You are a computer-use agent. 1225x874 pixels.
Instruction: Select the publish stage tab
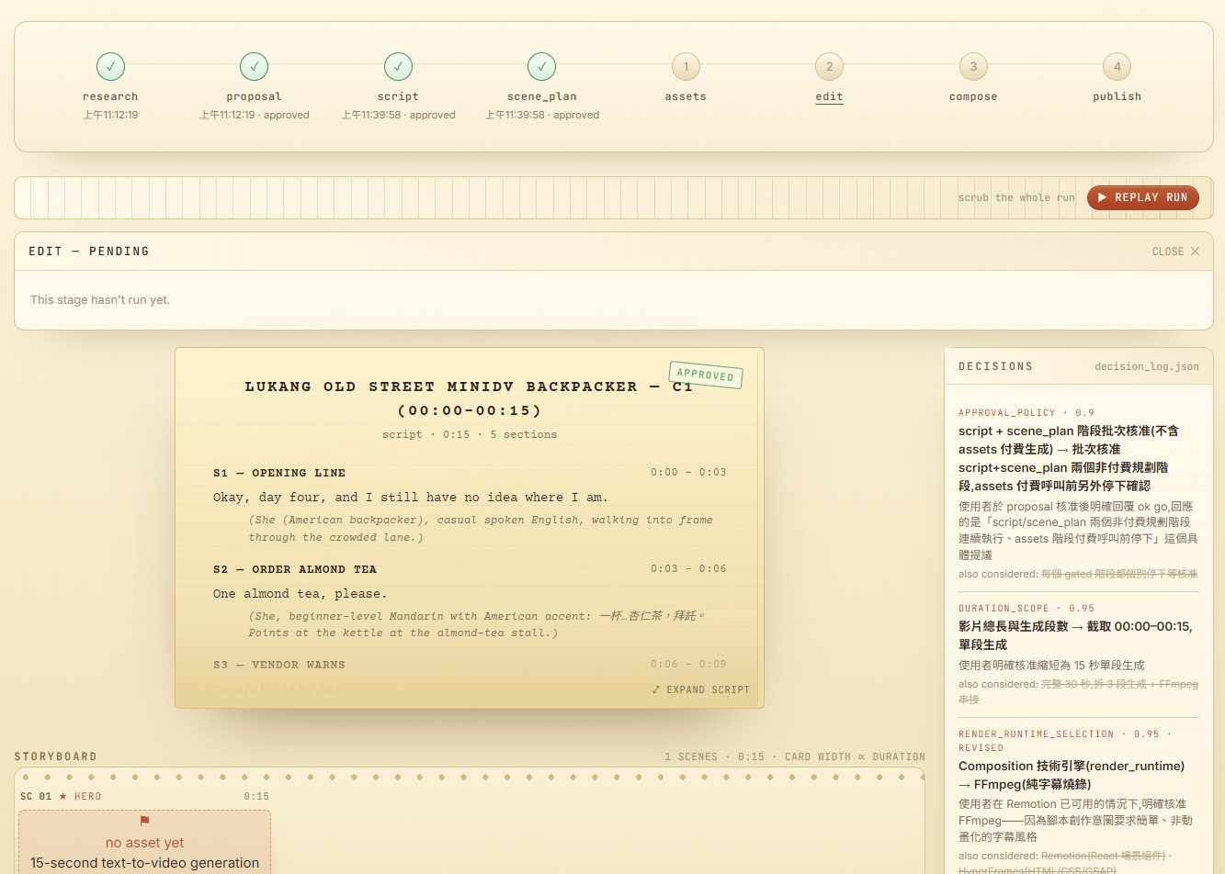1117,78
